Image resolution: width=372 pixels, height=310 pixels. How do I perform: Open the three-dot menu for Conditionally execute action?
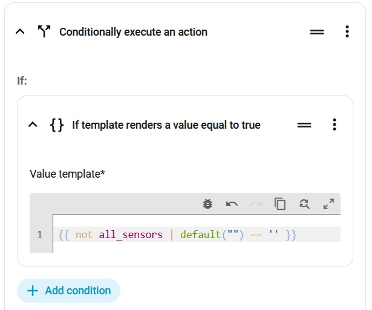[347, 31]
